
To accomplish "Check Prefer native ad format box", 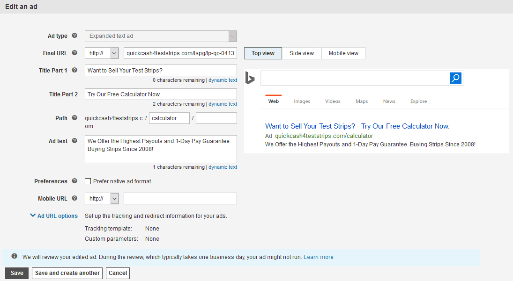I will (88, 181).
